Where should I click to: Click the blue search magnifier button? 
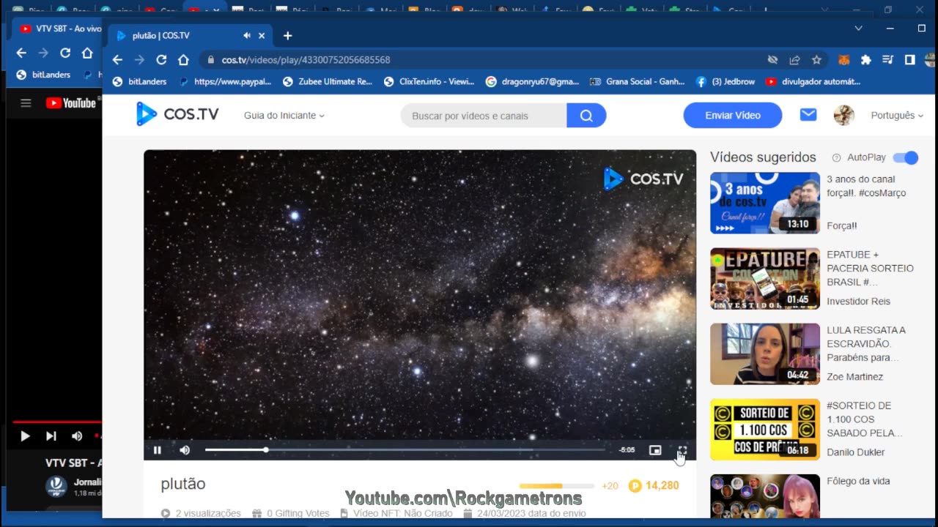586,116
